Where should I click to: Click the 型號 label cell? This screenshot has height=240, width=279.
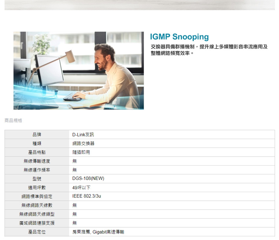pyautogui.click(x=37, y=179)
